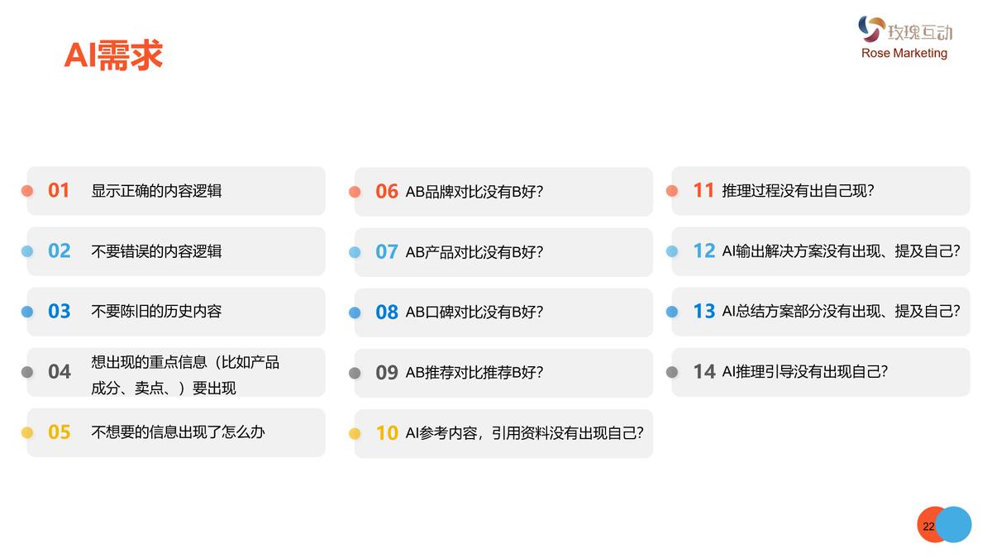Image resolution: width=992 pixels, height=558 pixels.
Task: Select the "不想要的信息出现了怎么办" card
Action: click(176, 432)
